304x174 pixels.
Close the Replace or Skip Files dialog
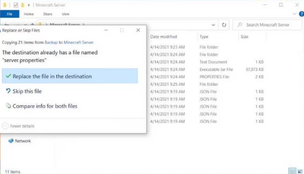pyautogui.click(x=138, y=30)
